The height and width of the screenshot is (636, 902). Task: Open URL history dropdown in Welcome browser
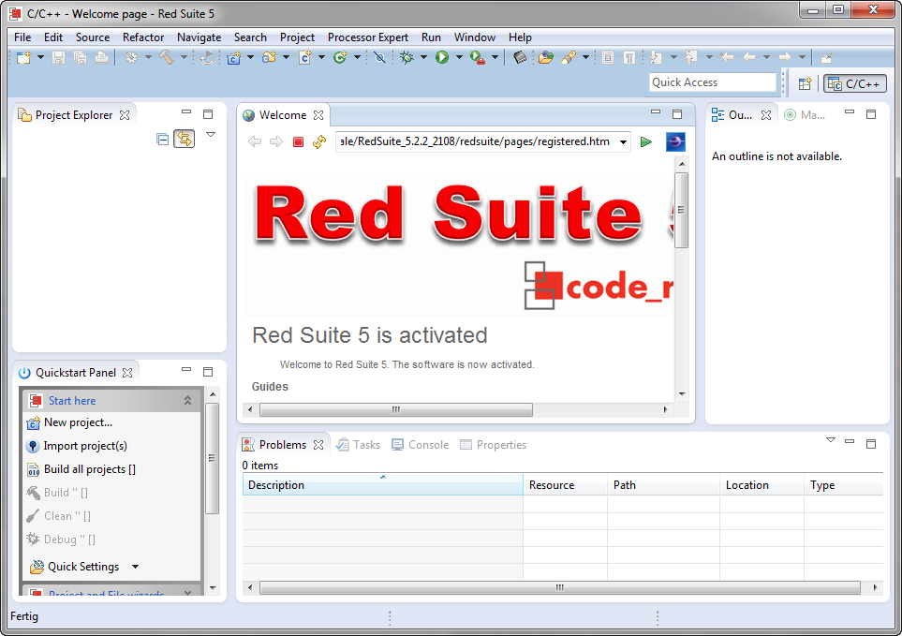pos(622,141)
